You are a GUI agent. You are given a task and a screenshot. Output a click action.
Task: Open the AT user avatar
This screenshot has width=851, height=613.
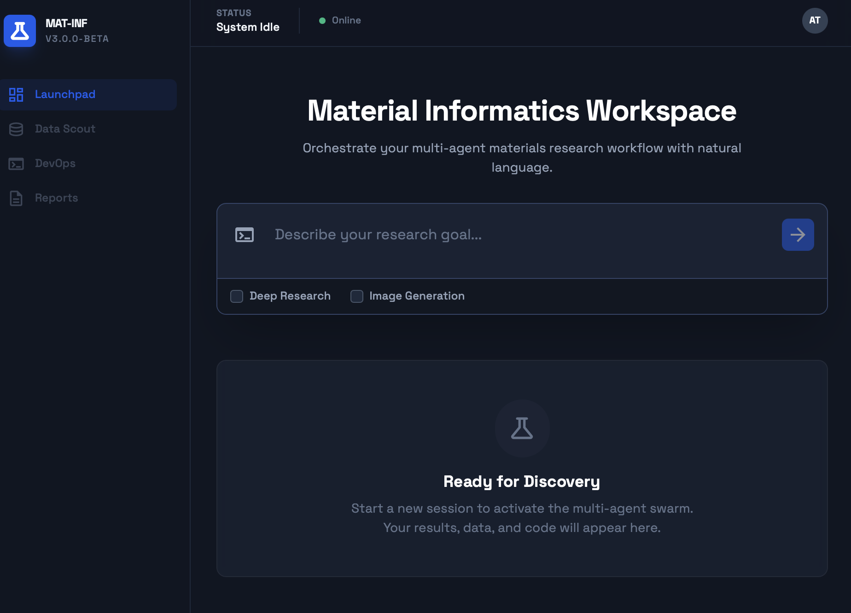[815, 21]
